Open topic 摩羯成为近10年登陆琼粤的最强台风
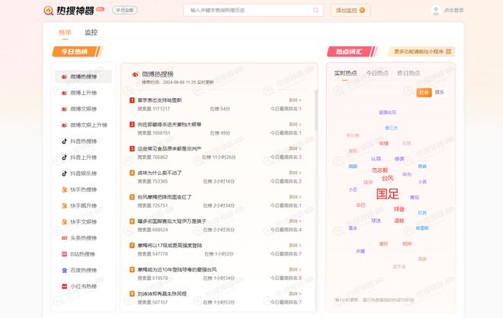Viewport: 503px width, 318px height. pos(177,269)
